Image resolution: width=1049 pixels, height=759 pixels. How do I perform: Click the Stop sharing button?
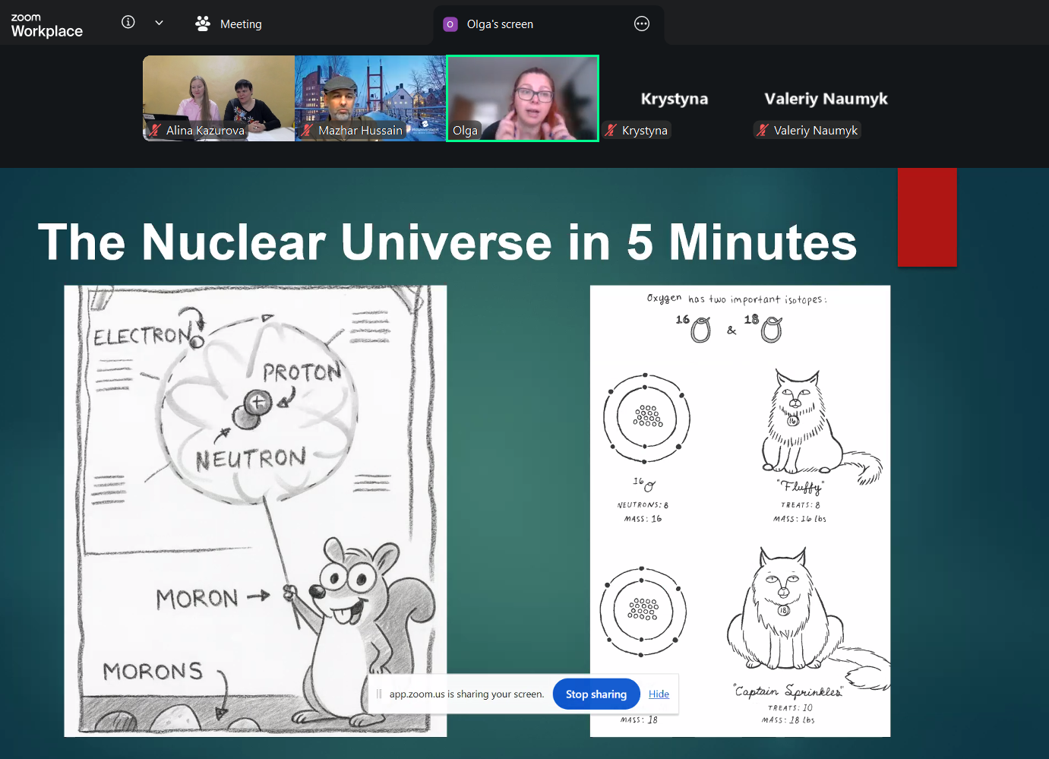(x=596, y=694)
